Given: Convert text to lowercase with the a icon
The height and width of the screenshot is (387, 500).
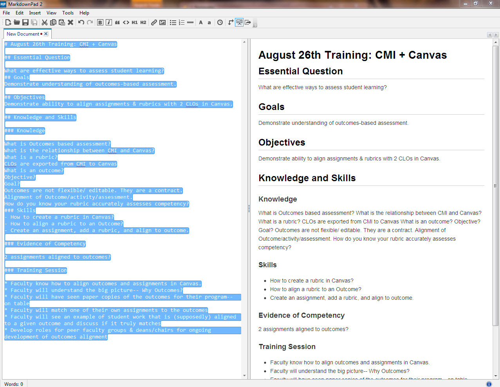Looking at the screenshot, I should pos(209,22).
